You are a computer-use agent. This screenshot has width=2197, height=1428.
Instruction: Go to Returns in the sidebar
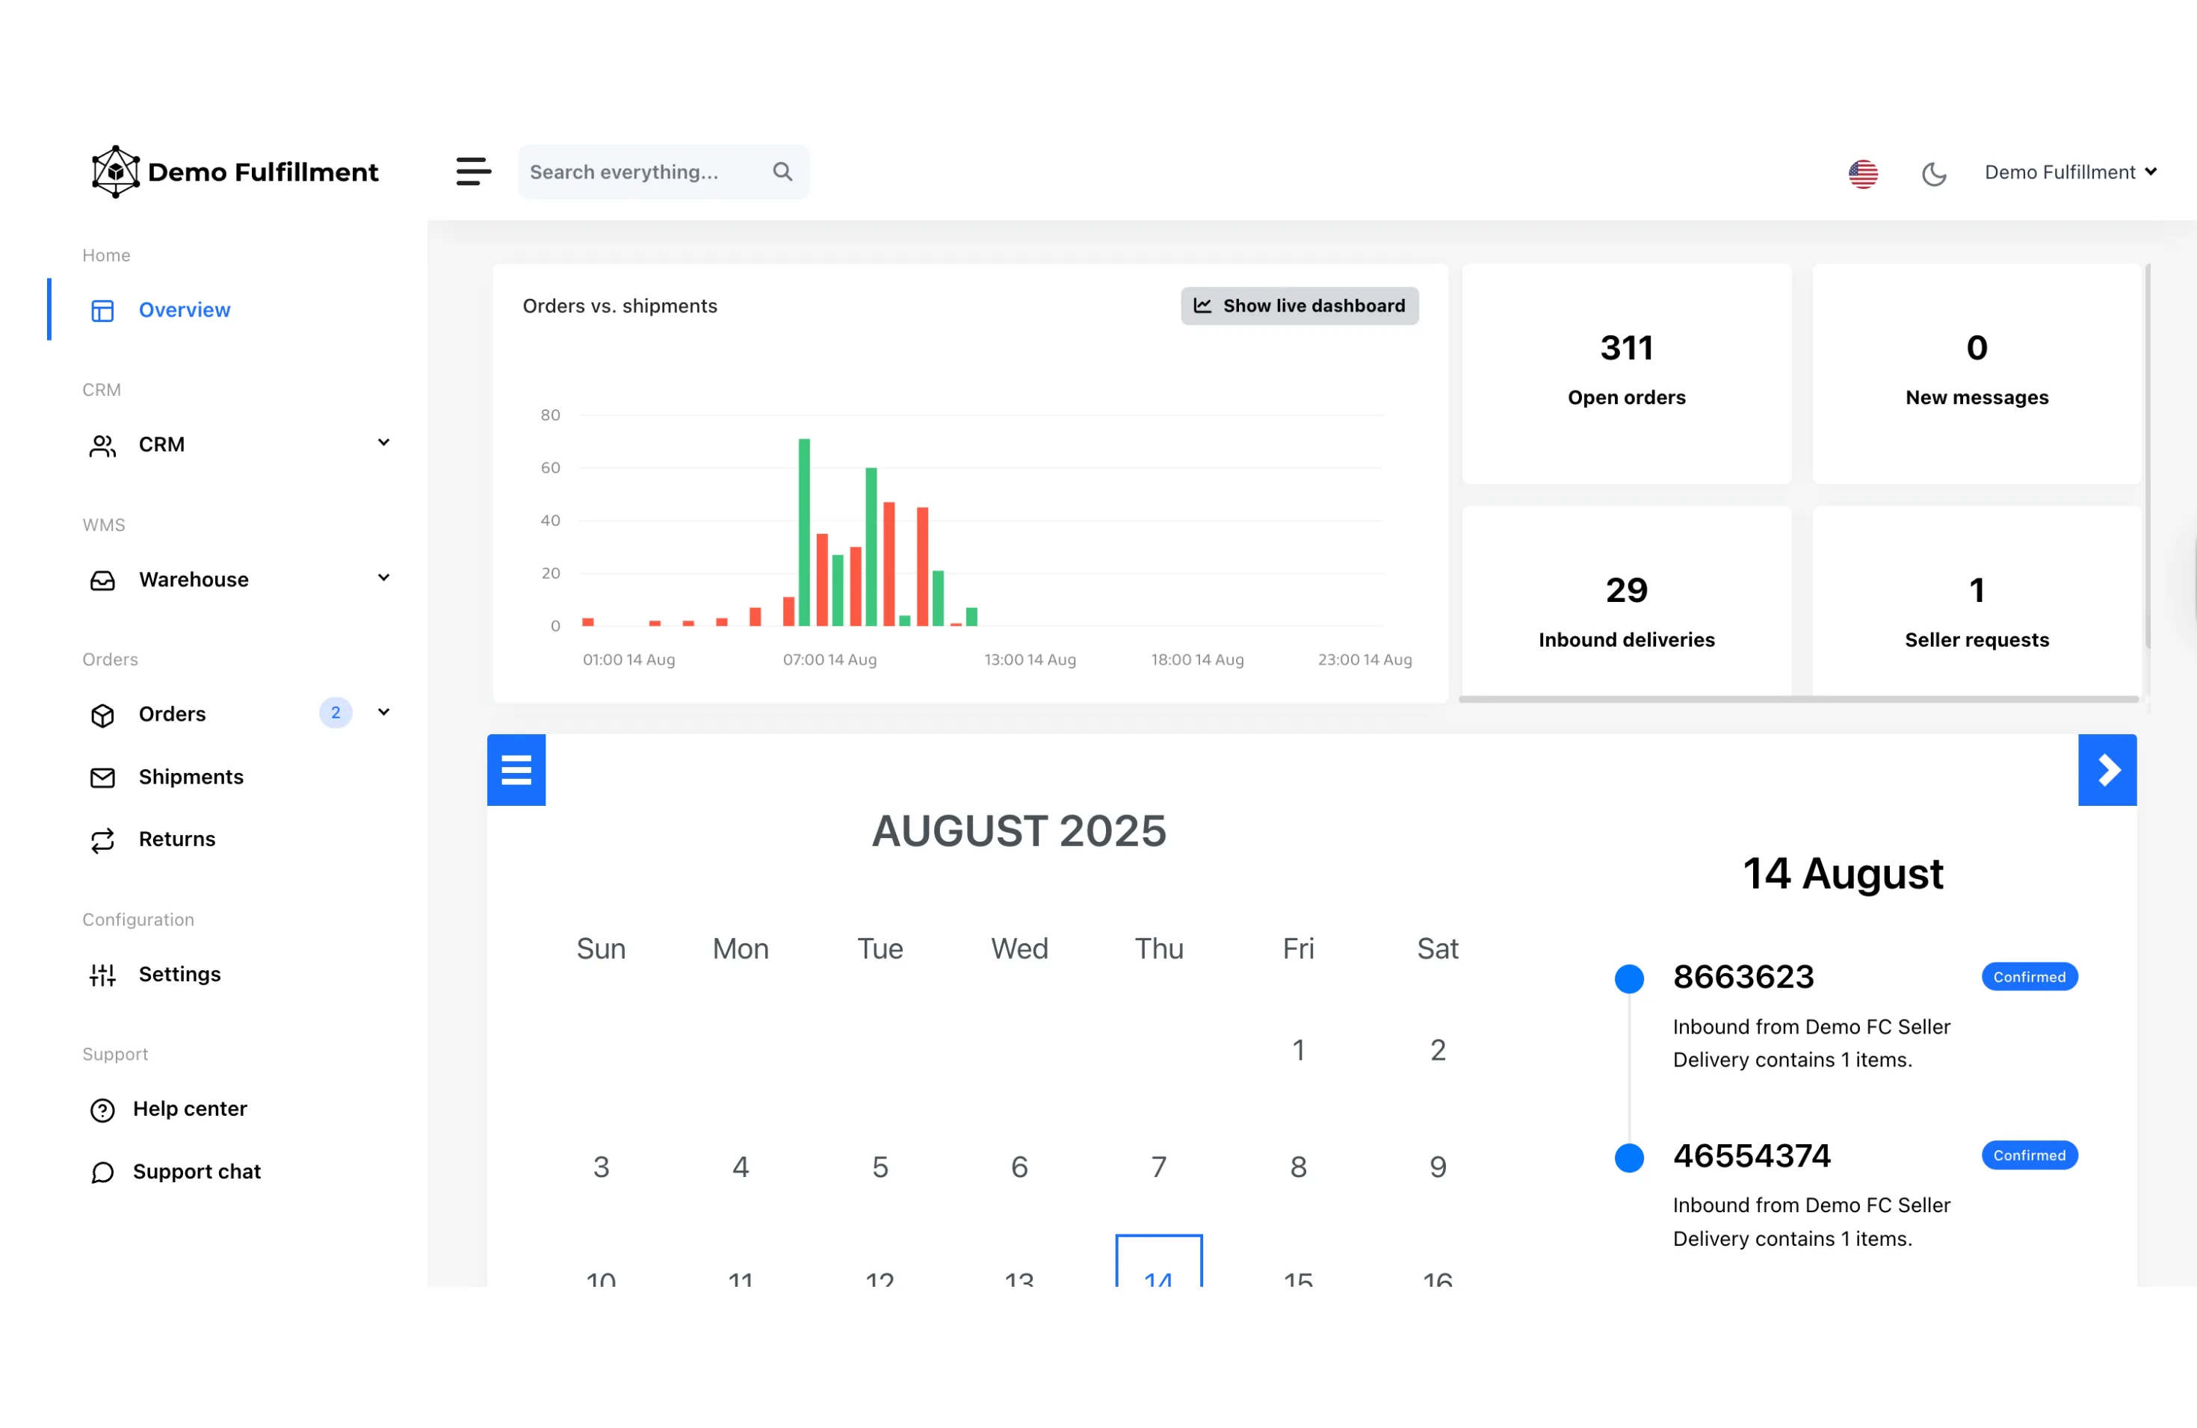(x=177, y=839)
